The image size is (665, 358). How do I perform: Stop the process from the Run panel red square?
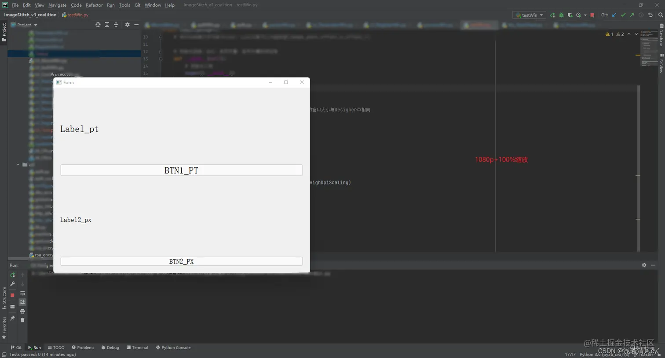pyautogui.click(x=12, y=295)
